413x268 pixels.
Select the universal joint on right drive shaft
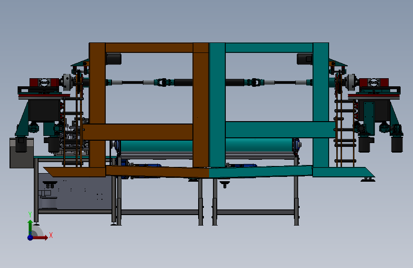click(254, 82)
